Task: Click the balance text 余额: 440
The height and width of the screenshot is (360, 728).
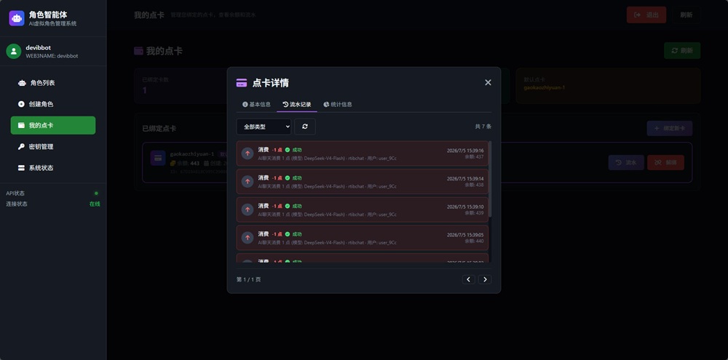Action: pyautogui.click(x=474, y=241)
